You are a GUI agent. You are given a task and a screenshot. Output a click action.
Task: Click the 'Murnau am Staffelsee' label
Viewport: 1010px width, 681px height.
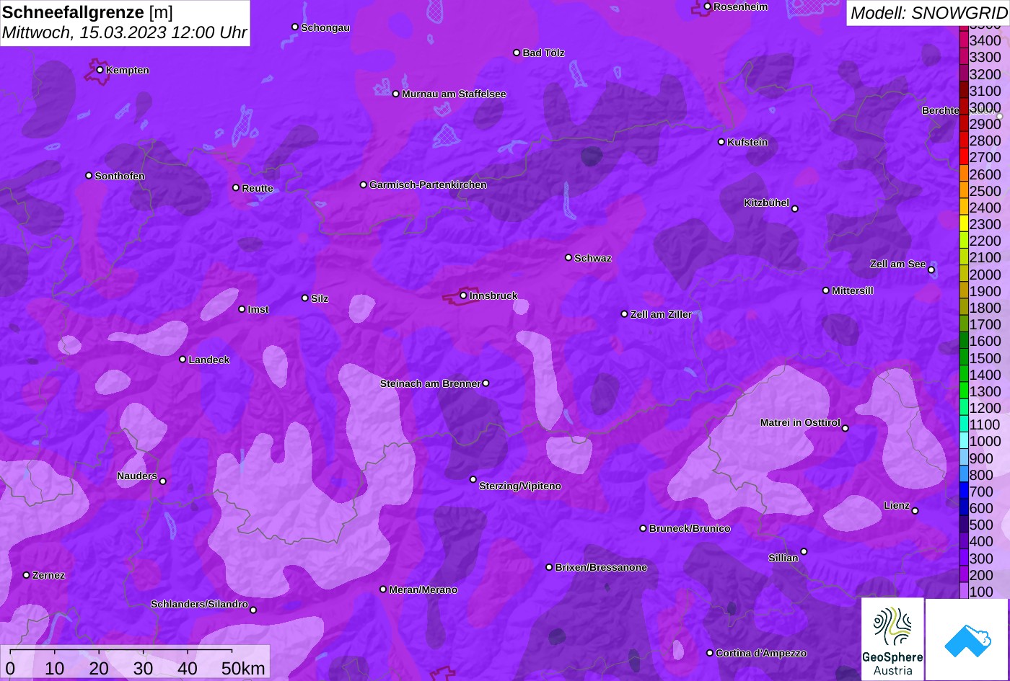454,94
